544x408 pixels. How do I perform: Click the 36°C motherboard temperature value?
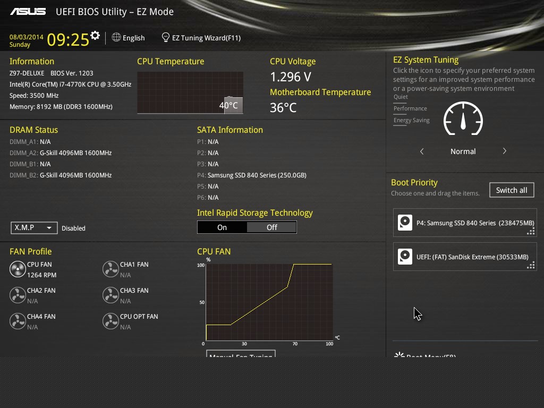point(283,107)
